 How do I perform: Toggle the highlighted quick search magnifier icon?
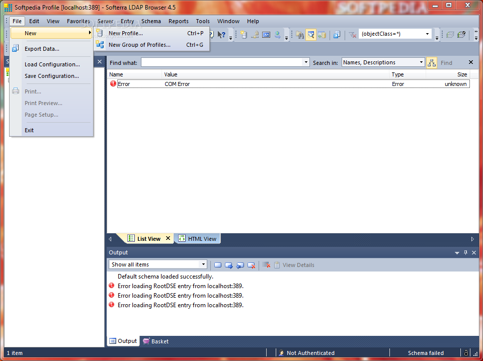coord(311,35)
